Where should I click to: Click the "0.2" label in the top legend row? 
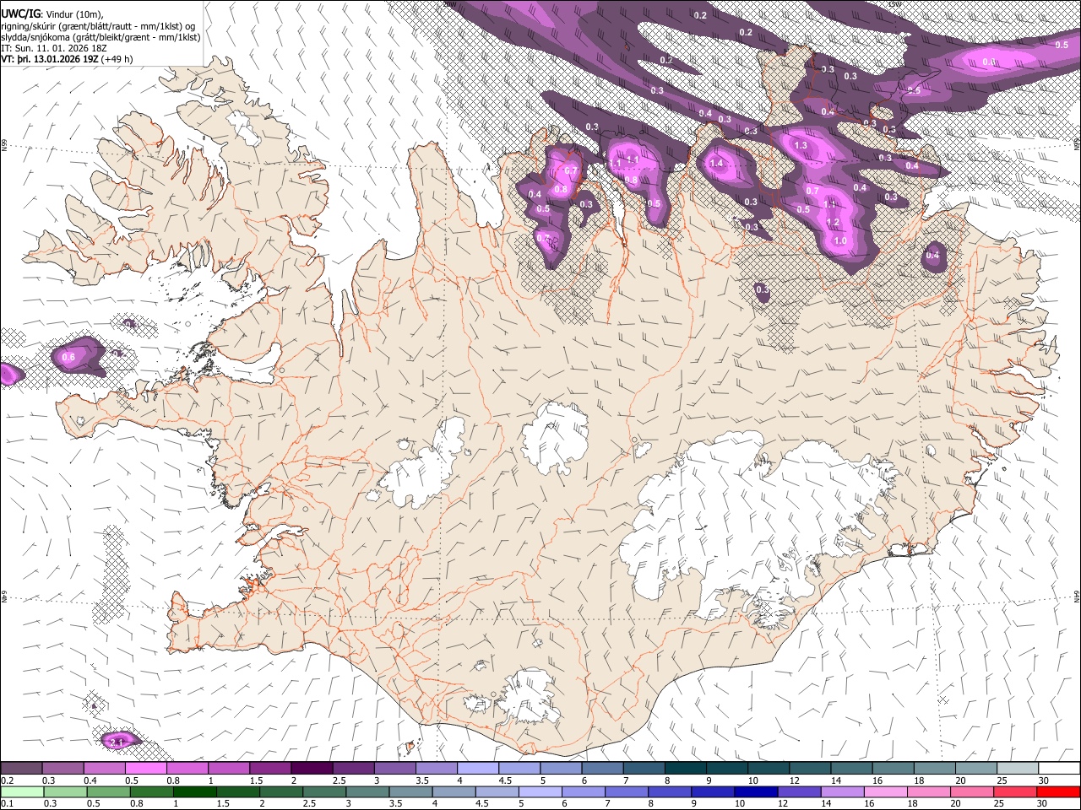click(7, 780)
